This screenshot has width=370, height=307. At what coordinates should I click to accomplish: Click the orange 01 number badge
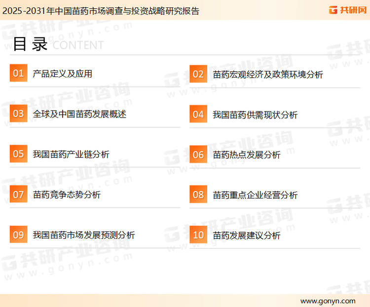click(18, 74)
